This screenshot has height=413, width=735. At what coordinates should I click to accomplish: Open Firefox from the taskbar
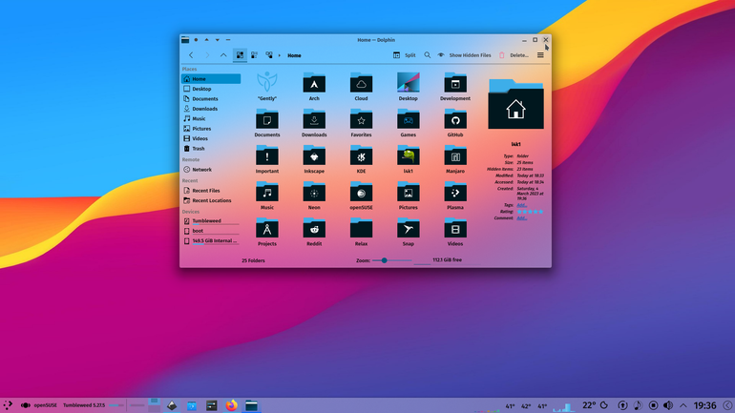(232, 405)
